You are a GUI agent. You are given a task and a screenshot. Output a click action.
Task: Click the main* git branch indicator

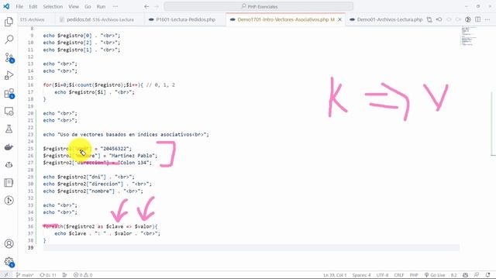pos(25,275)
